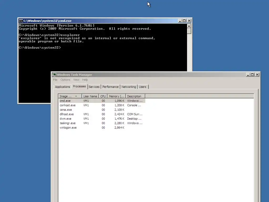
Task: Switch to the Services tab
Action: 94,87
